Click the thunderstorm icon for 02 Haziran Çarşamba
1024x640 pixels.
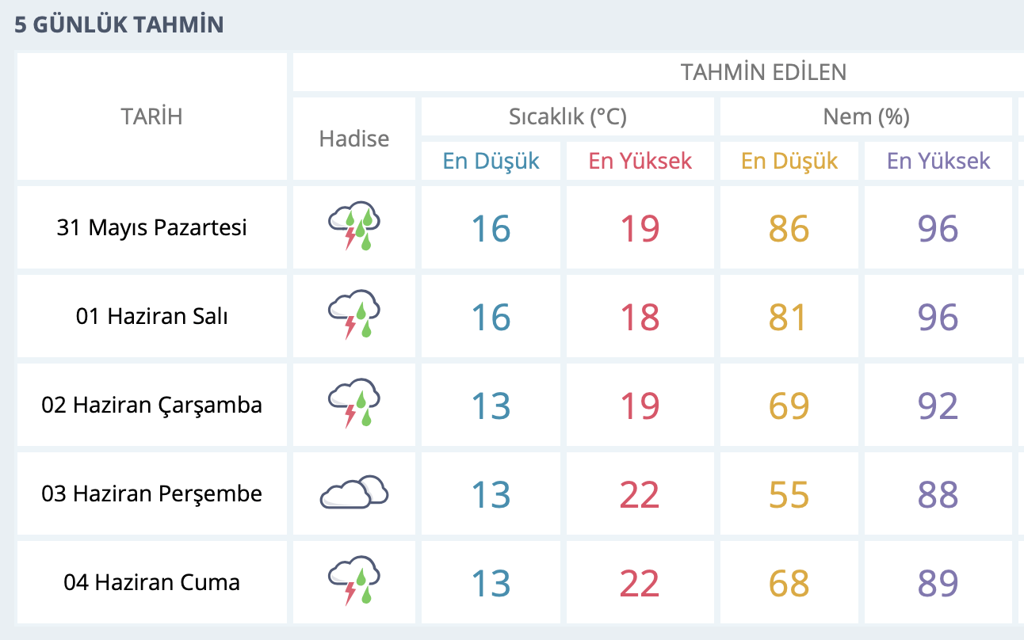pyautogui.click(x=354, y=404)
